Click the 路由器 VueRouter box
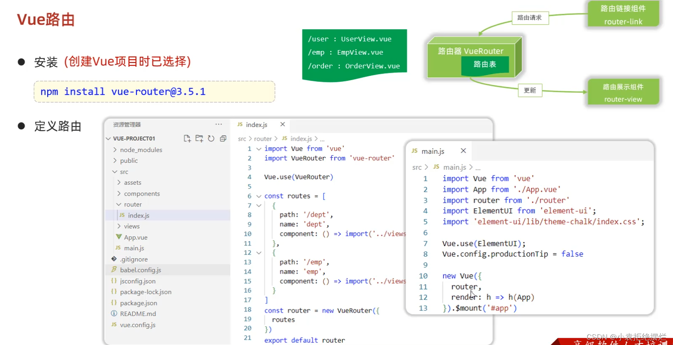Viewport: 673px width, 345px height. pos(474,57)
